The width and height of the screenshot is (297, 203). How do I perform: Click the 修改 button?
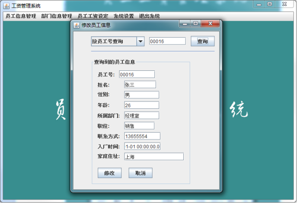coord(109,173)
